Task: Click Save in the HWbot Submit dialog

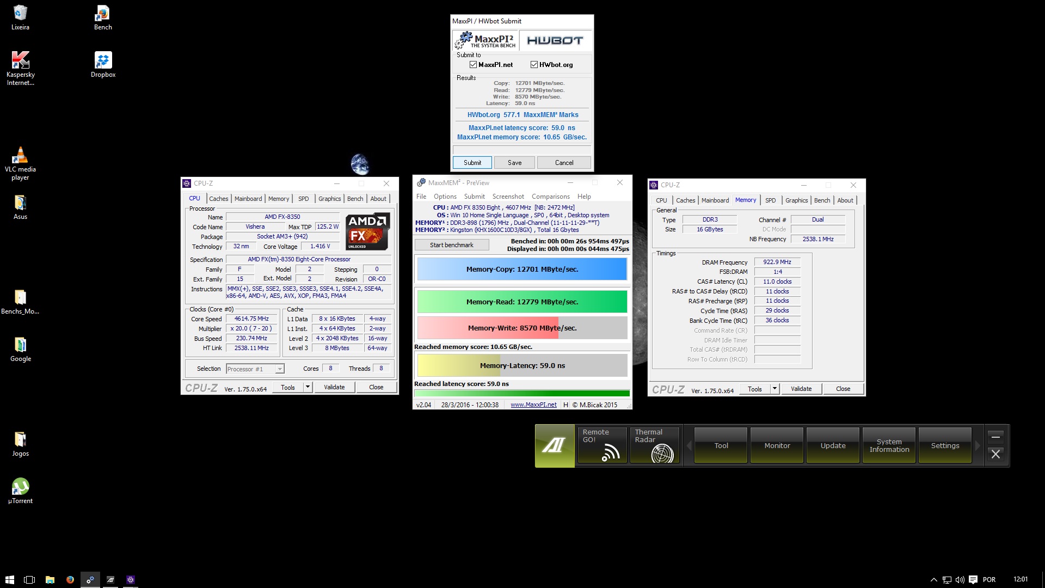Action: pyautogui.click(x=514, y=163)
